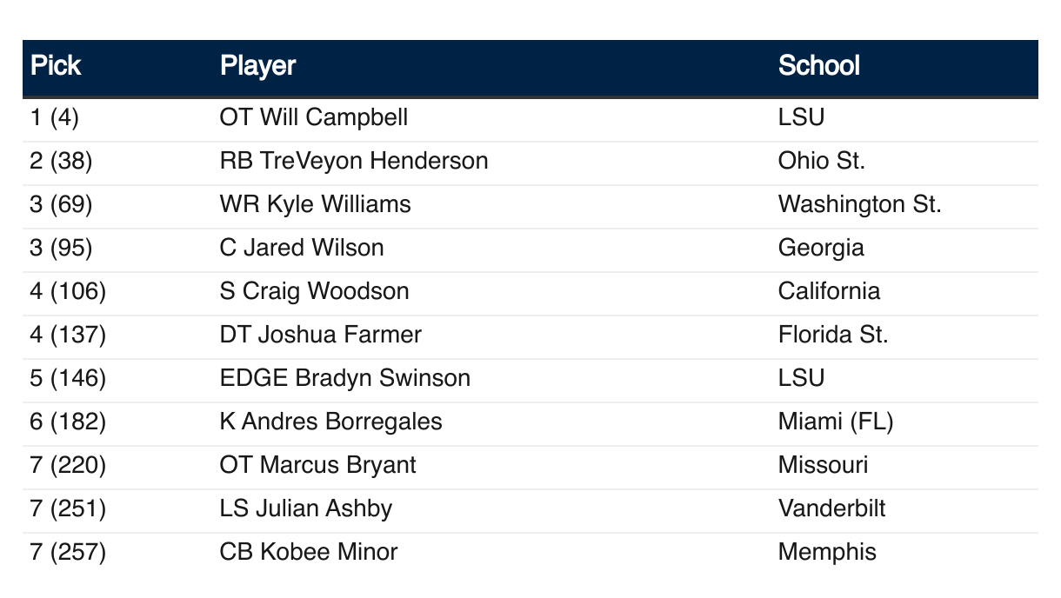1061x598 pixels.
Task: Click RB TreVeyon Henderson entry
Action: pos(354,161)
